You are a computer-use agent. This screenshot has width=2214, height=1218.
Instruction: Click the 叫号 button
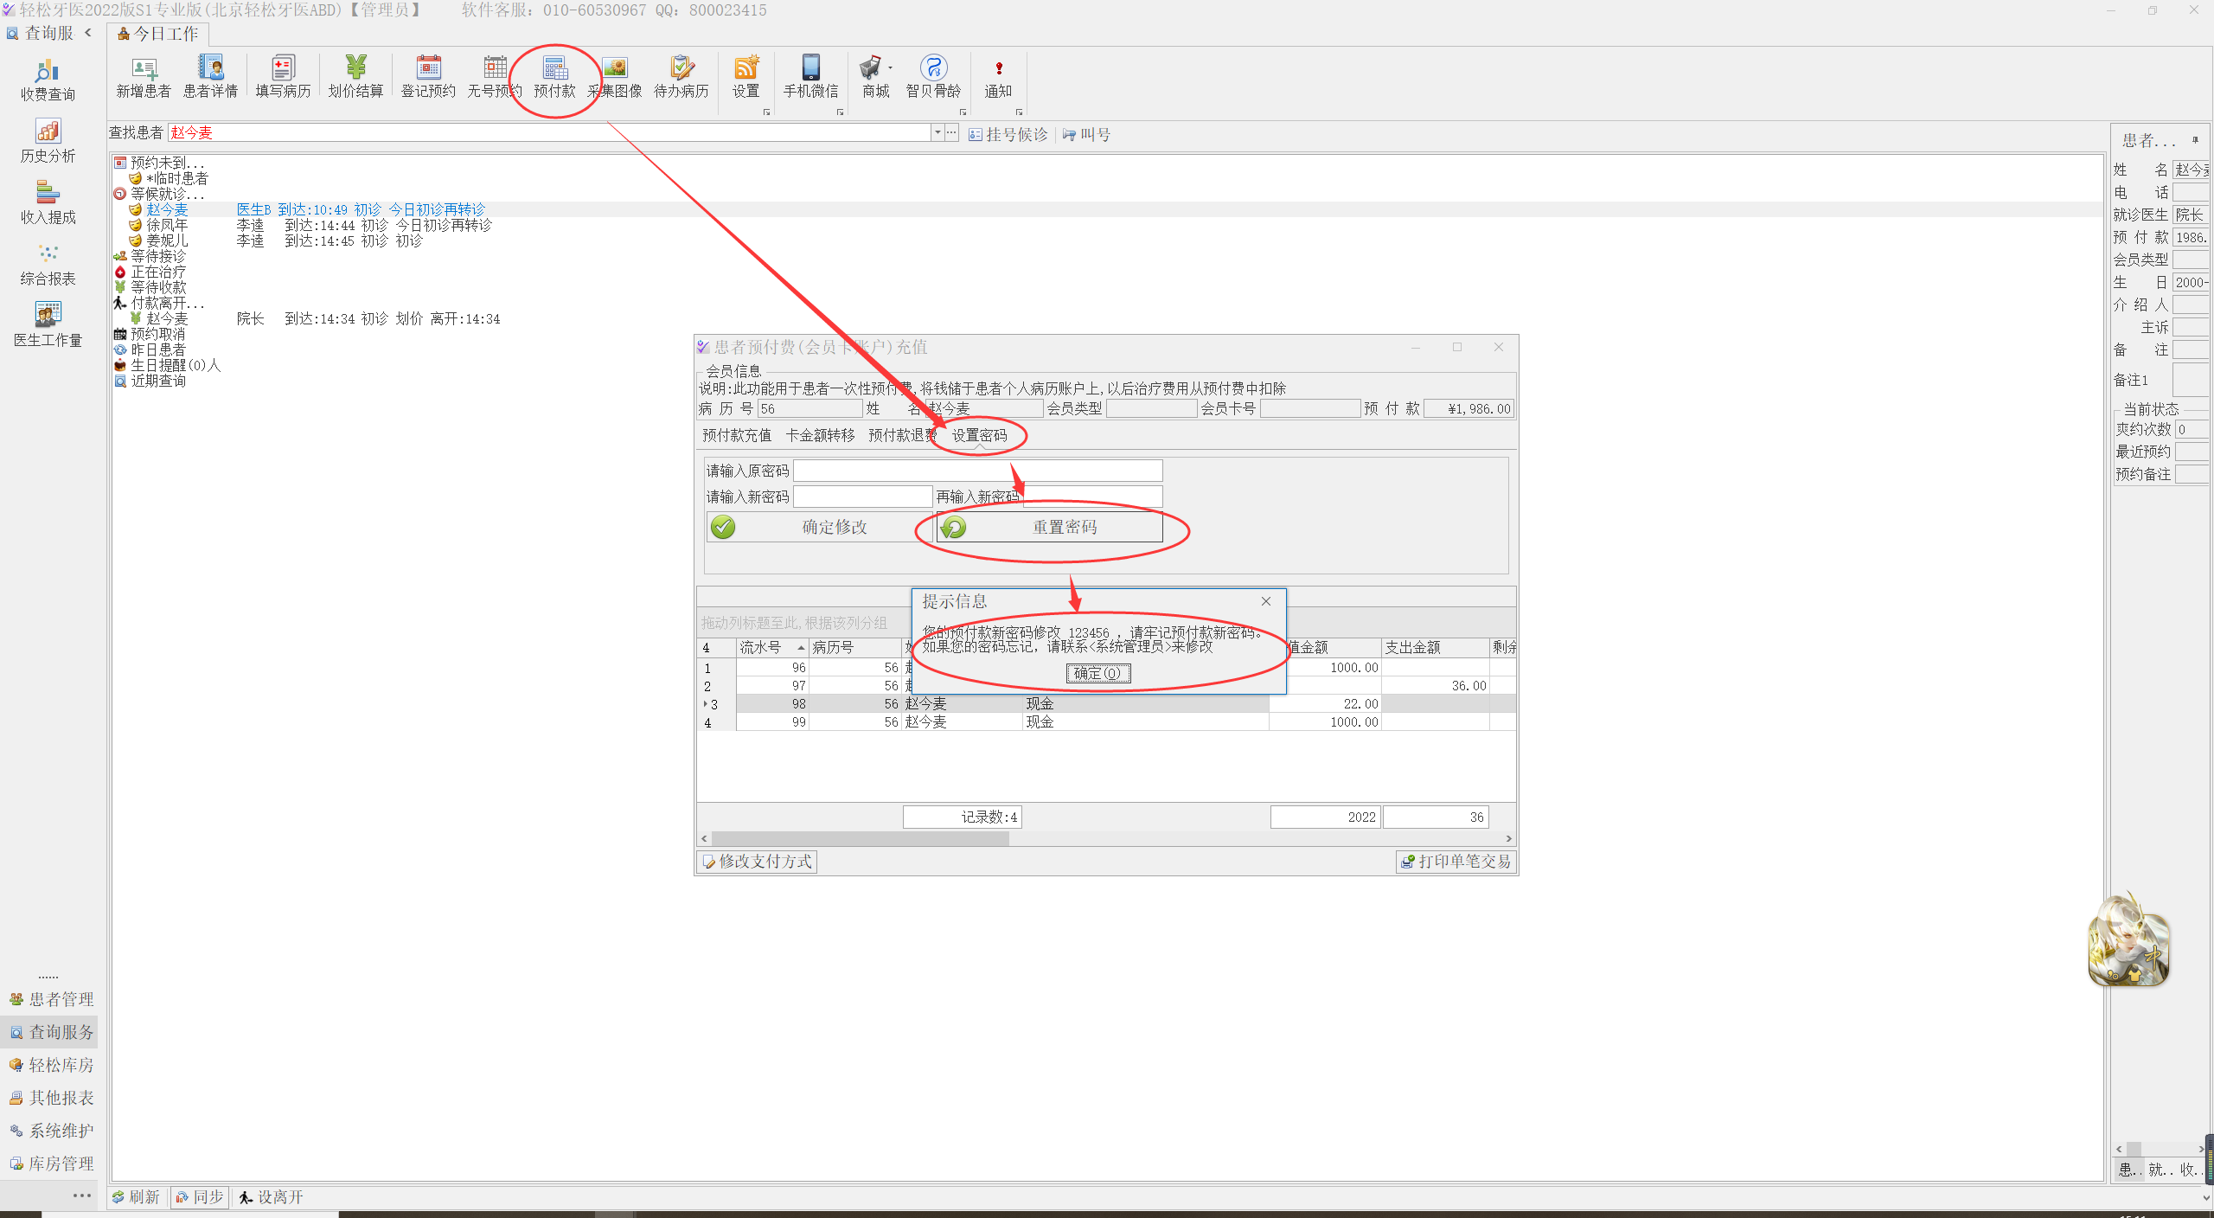click(1087, 134)
